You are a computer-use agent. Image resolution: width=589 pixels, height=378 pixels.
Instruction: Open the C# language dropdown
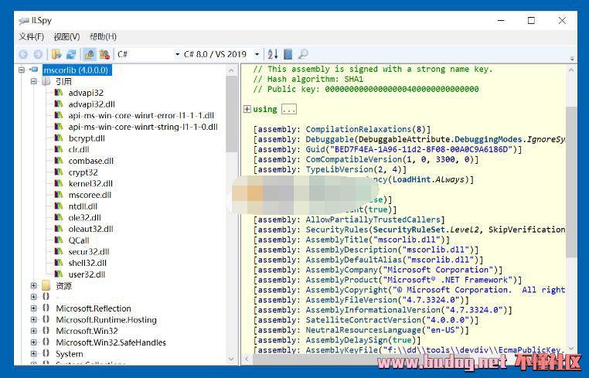point(147,54)
